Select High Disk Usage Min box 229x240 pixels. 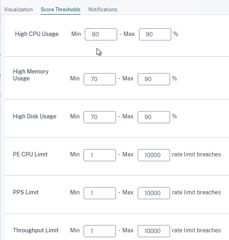click(x=100, y=117)
